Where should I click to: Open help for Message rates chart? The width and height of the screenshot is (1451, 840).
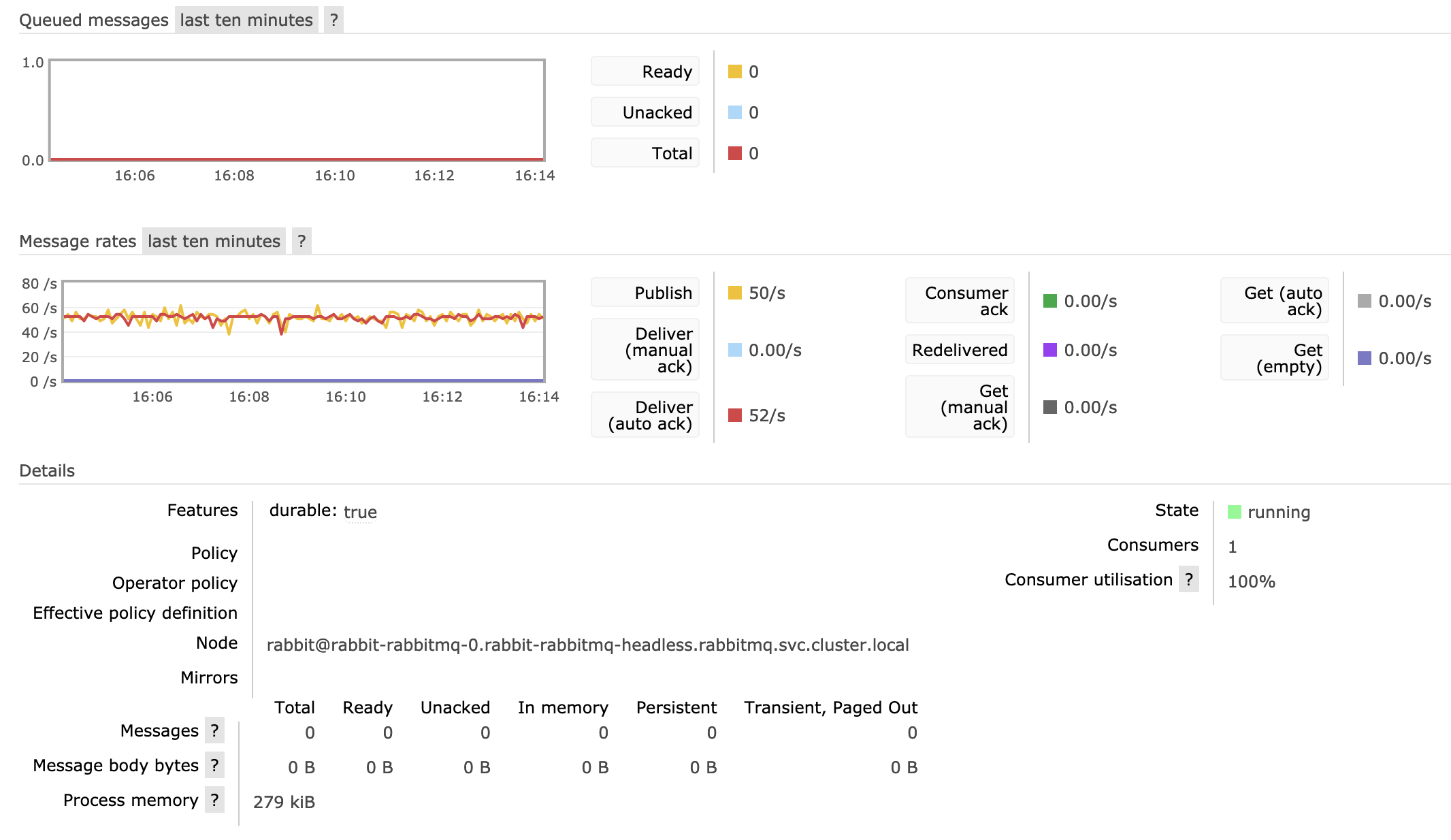[301, 240]
